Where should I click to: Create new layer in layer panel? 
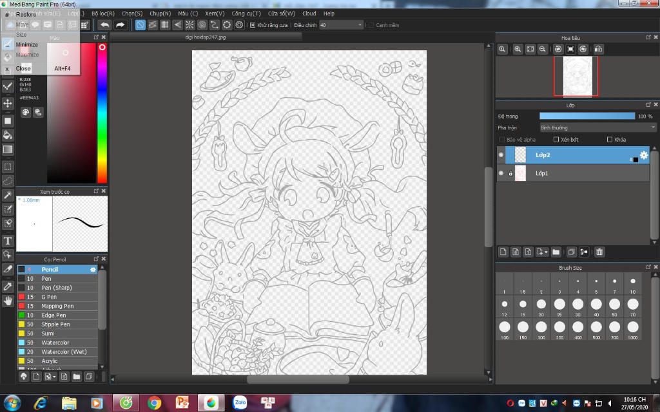[503, 252]
